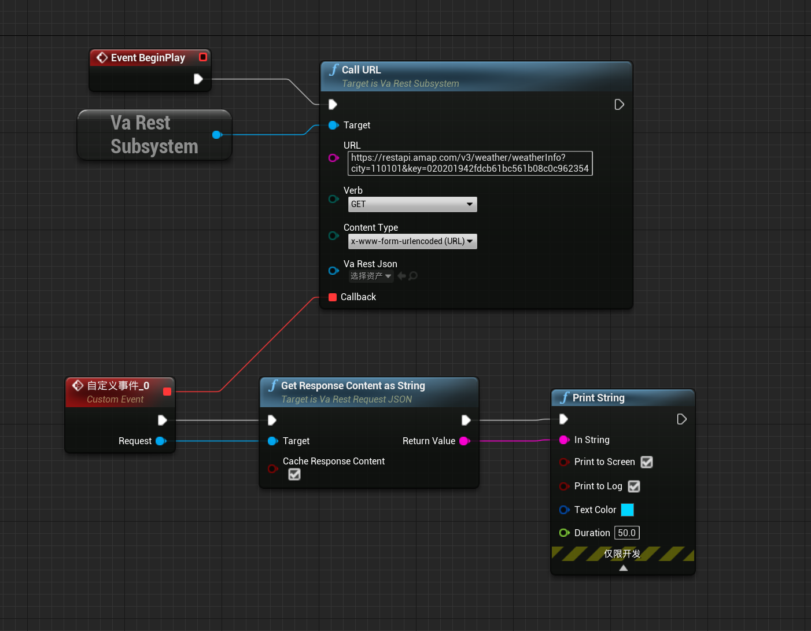Click the use-selected-asset arrow beside Va Rest Json picker

click(x=401, y=276)
